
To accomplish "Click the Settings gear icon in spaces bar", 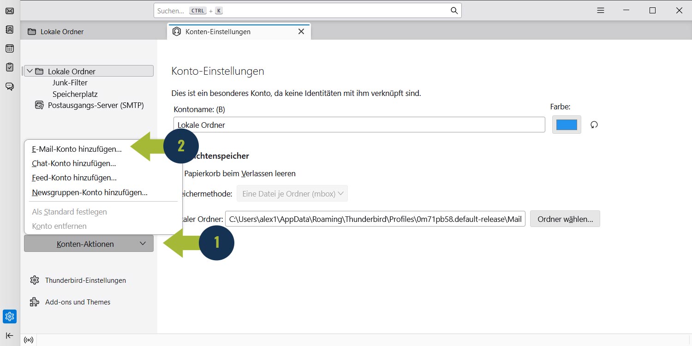I will [10, 316].
